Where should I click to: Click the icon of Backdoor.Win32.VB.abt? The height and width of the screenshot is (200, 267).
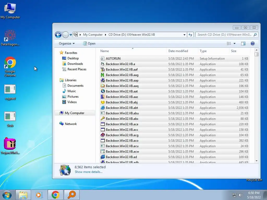click(102, 108)
